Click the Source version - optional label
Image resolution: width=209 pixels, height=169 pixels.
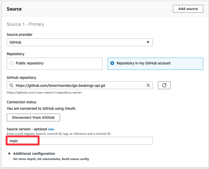27,129
